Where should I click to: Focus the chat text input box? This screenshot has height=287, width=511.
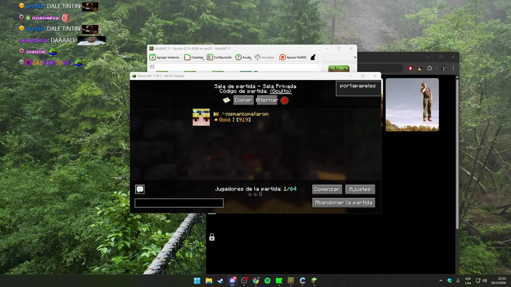click(179, 203)
